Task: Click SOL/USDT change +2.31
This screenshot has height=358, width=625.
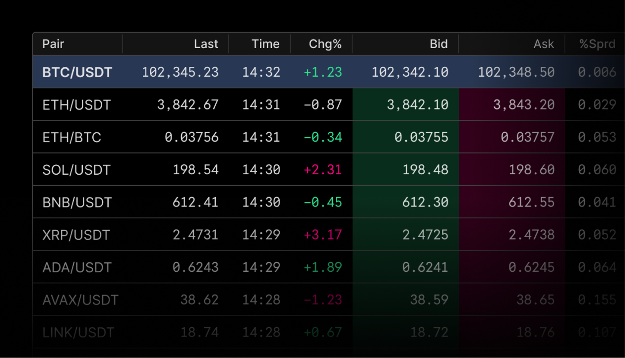Action: pyautogui.click(x=323, y=170)
